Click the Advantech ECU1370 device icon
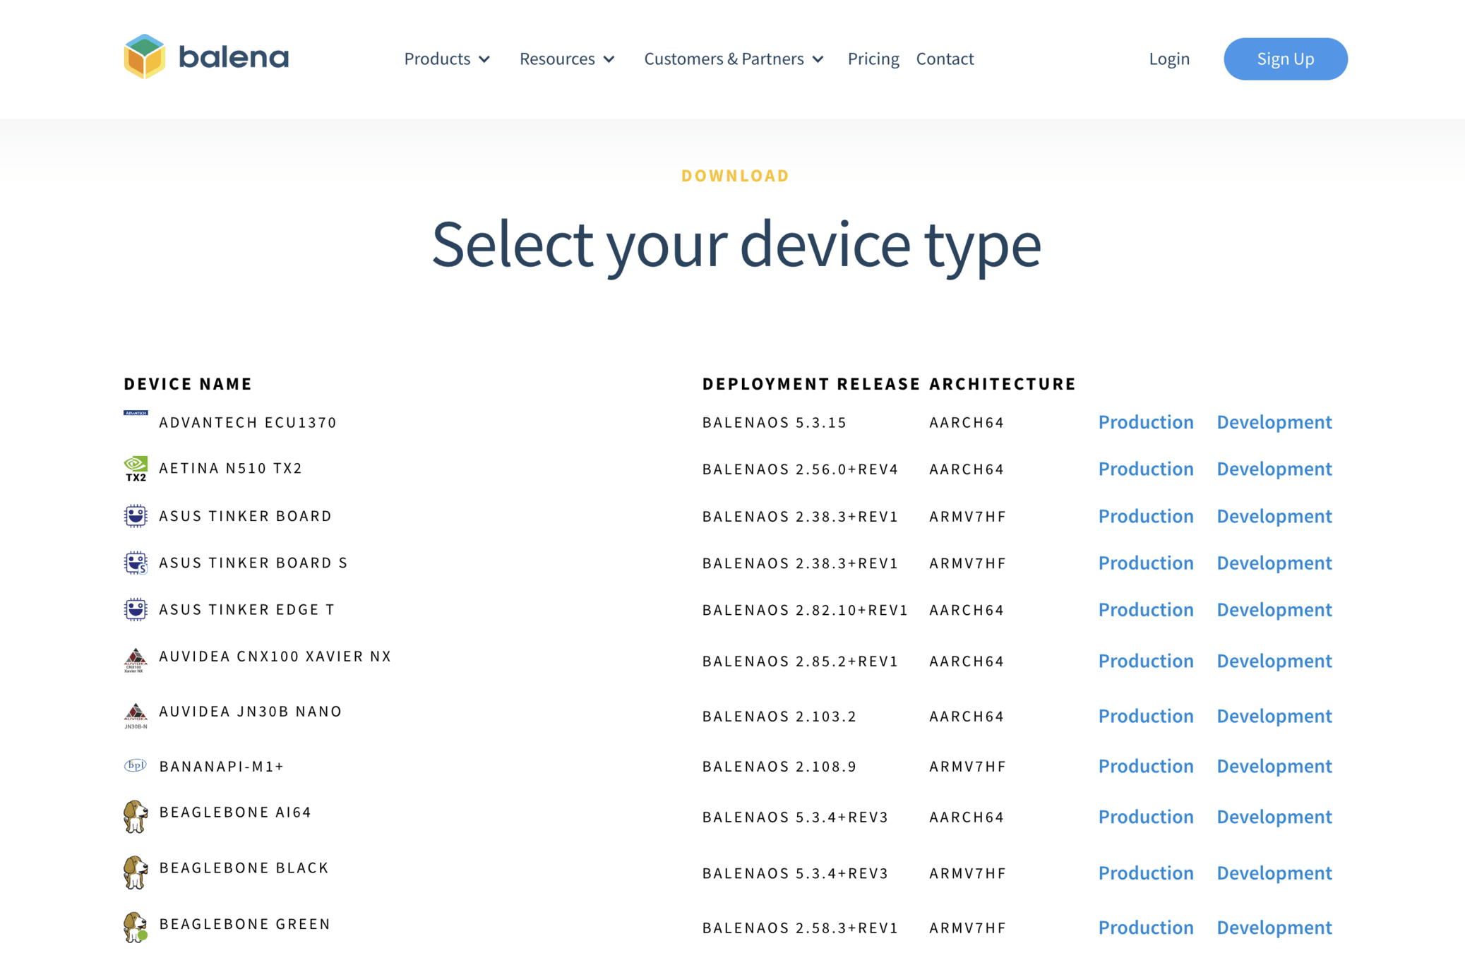This screenshot has width=1465, height=953. pyautogui.click(x=136, y=414)
